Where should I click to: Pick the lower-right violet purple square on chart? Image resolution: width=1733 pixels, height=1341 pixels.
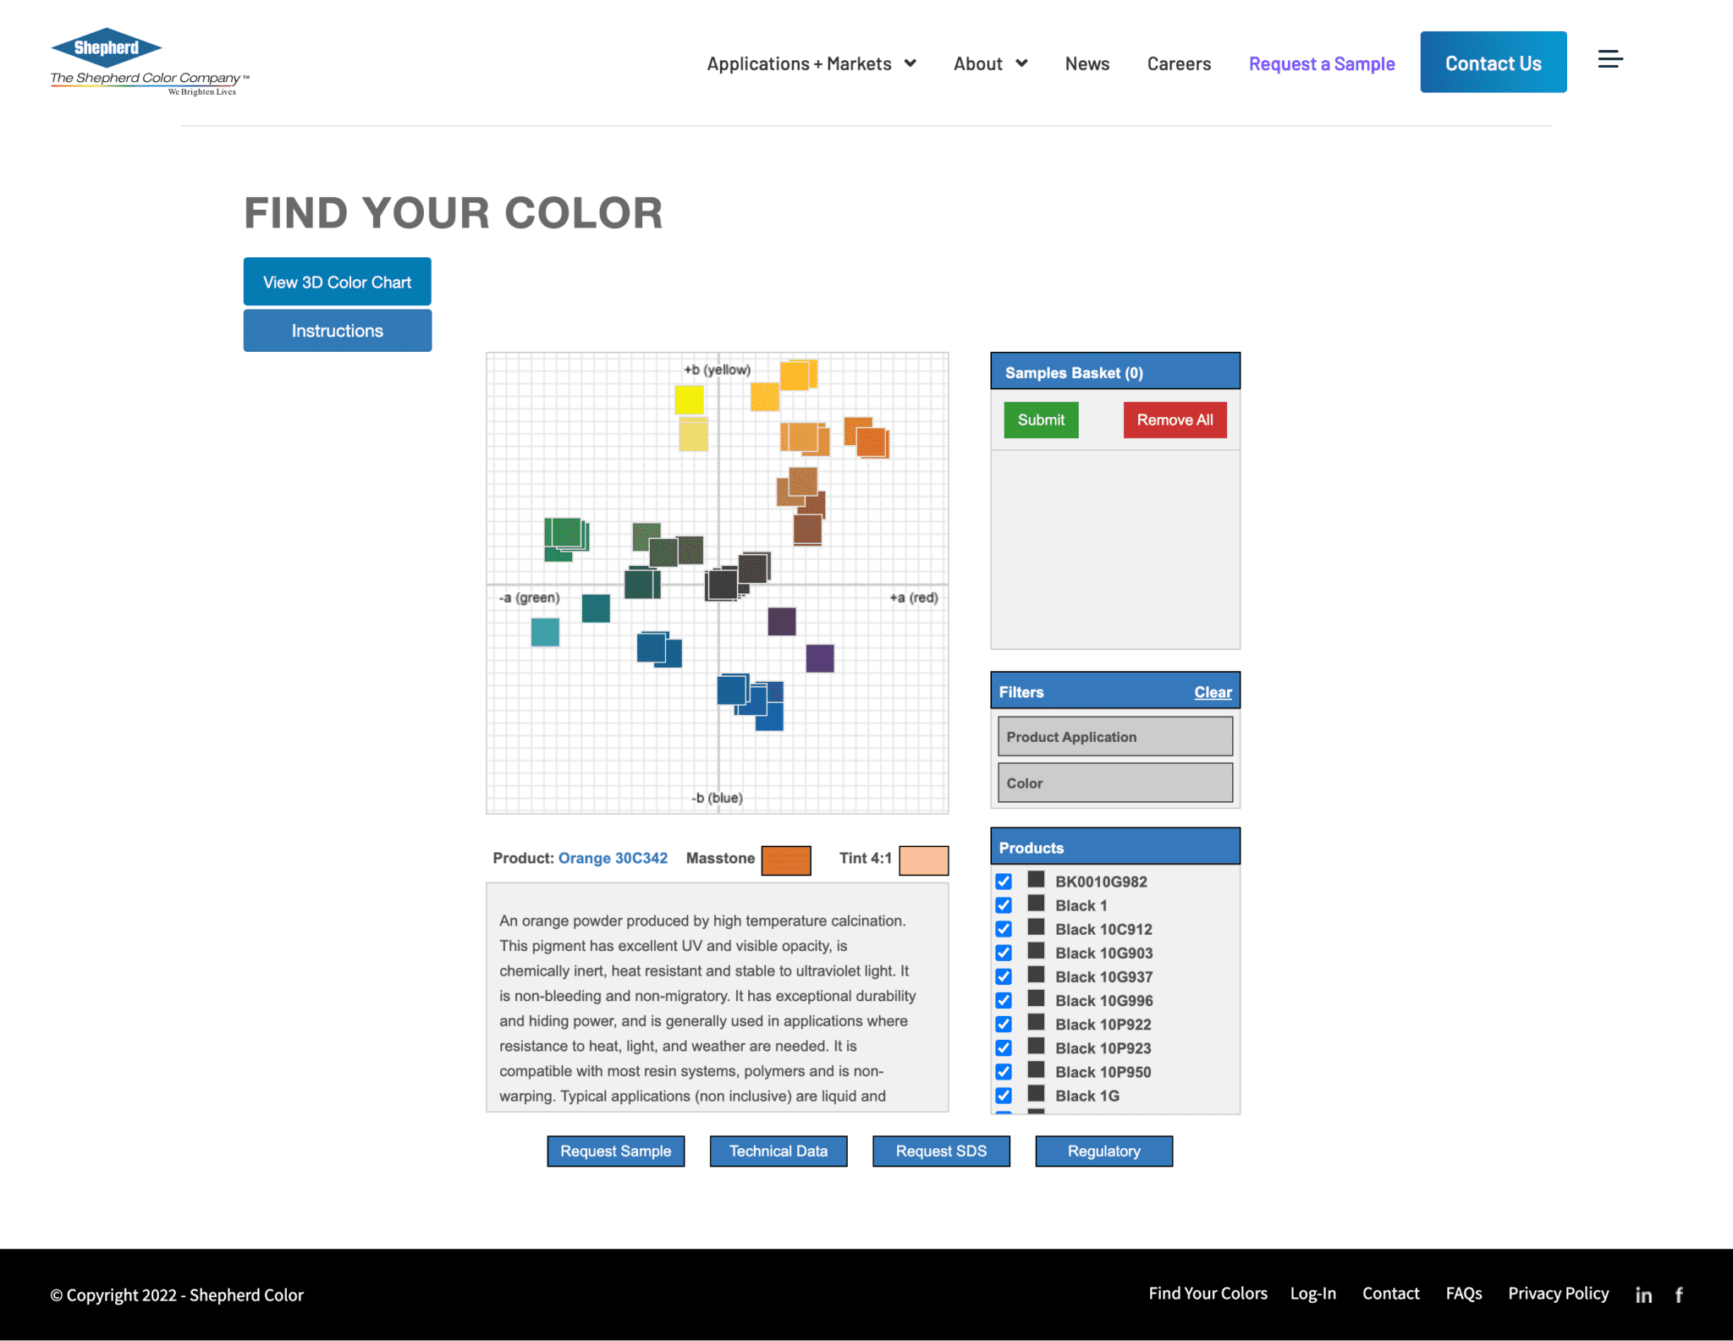click(x=820, y=658)
